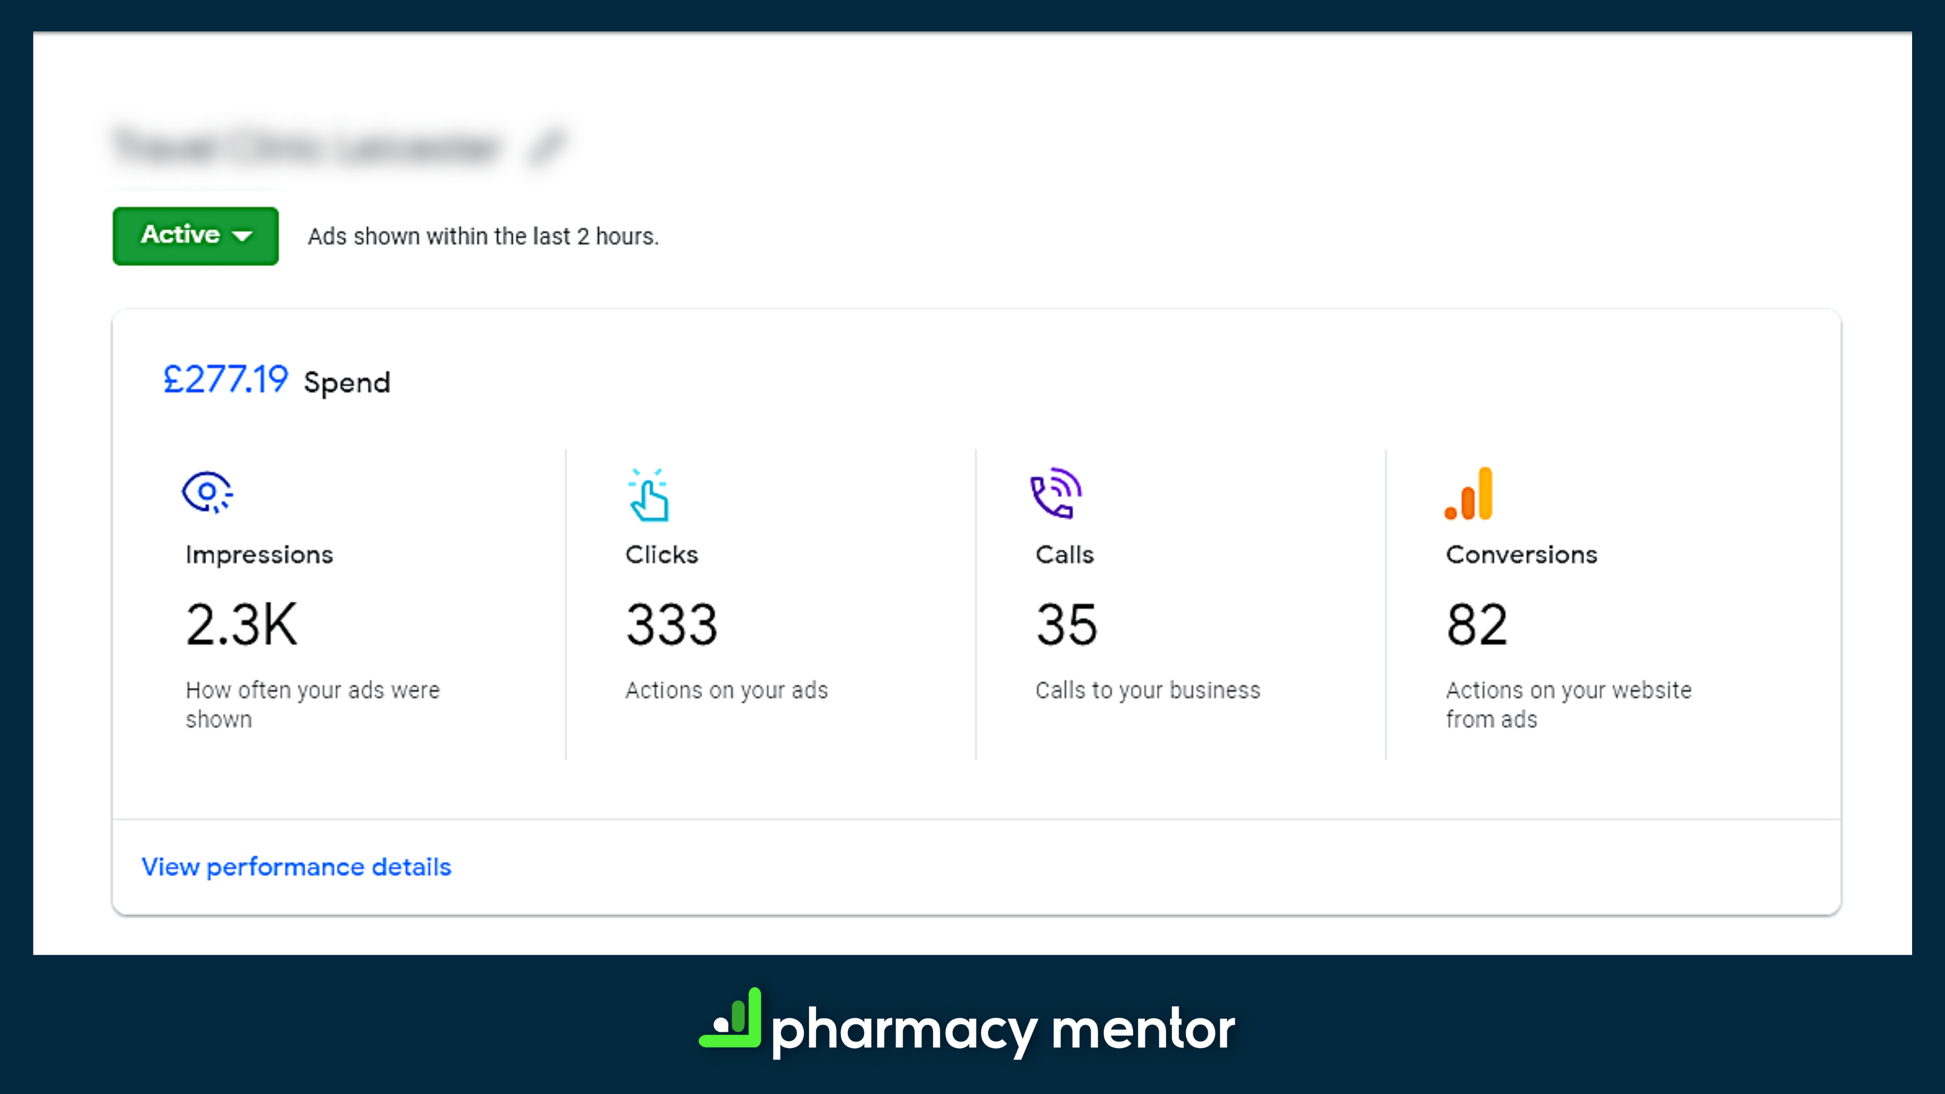Click the Conversions heading
1945x1094 pixels.
[1522, 555]
